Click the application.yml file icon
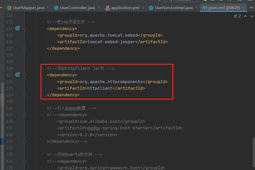 (107, 8)
